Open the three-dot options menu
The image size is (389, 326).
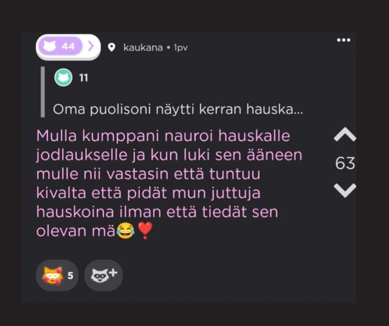point(343,40)
